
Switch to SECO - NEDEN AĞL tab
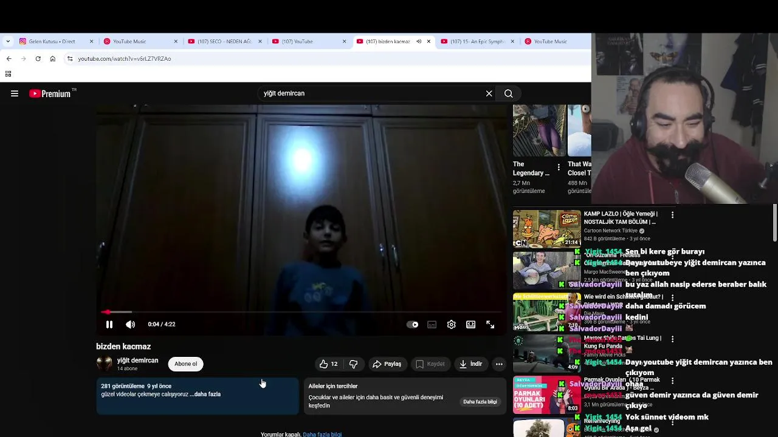(224, 41)
